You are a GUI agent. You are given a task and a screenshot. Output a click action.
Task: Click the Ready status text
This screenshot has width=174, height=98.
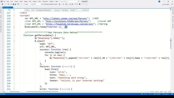click(x=4, y=94)
